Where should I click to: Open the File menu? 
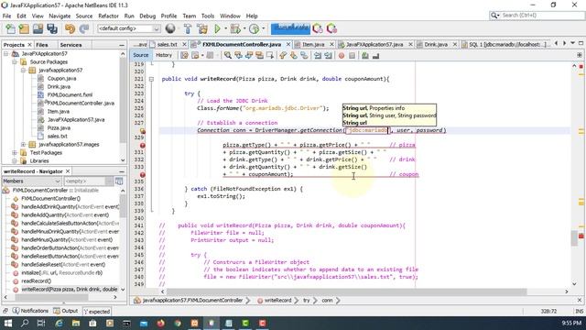(6, 16)
